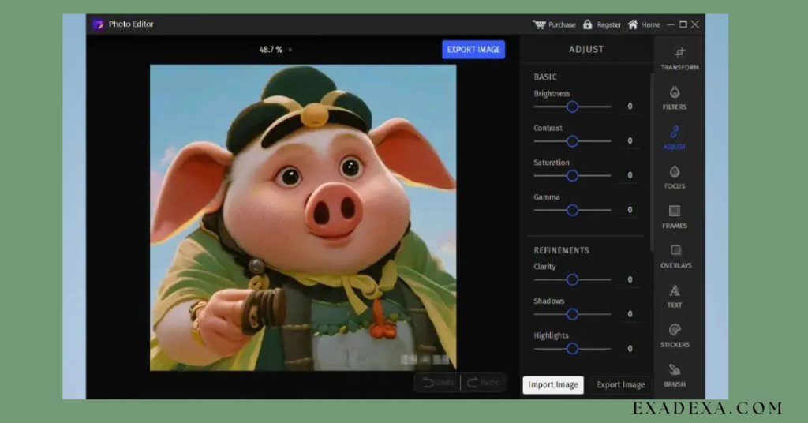The width and height of the screenshot is (808, 423).
Task: Click the Saturation slider handle
Action: pyautogui.click(x=573, y=175)
